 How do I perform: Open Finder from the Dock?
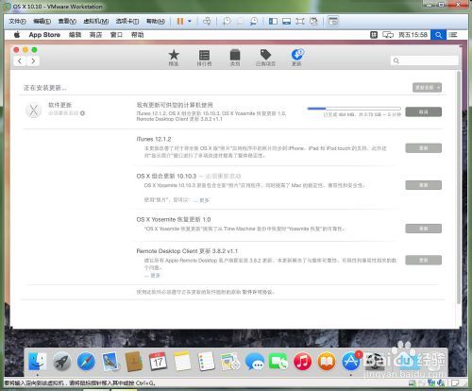(x=37, y=361)
